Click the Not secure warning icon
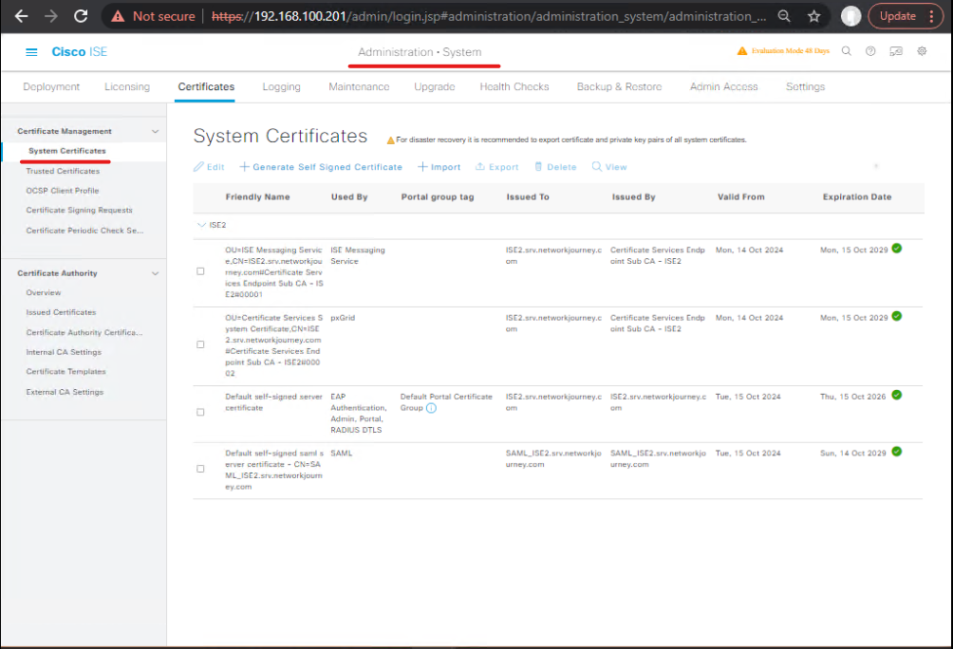The image size is (953, 649). click(118, 16)
